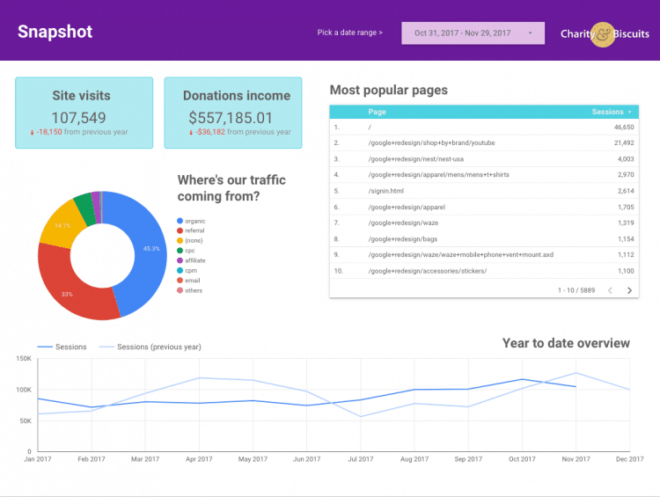Click the 21,492 sessions value
The image size is (660, 497).
[624, 143]
